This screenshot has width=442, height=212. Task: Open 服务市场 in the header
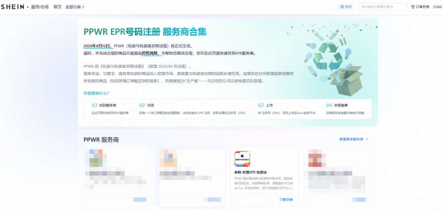click(x=40, y=7)
